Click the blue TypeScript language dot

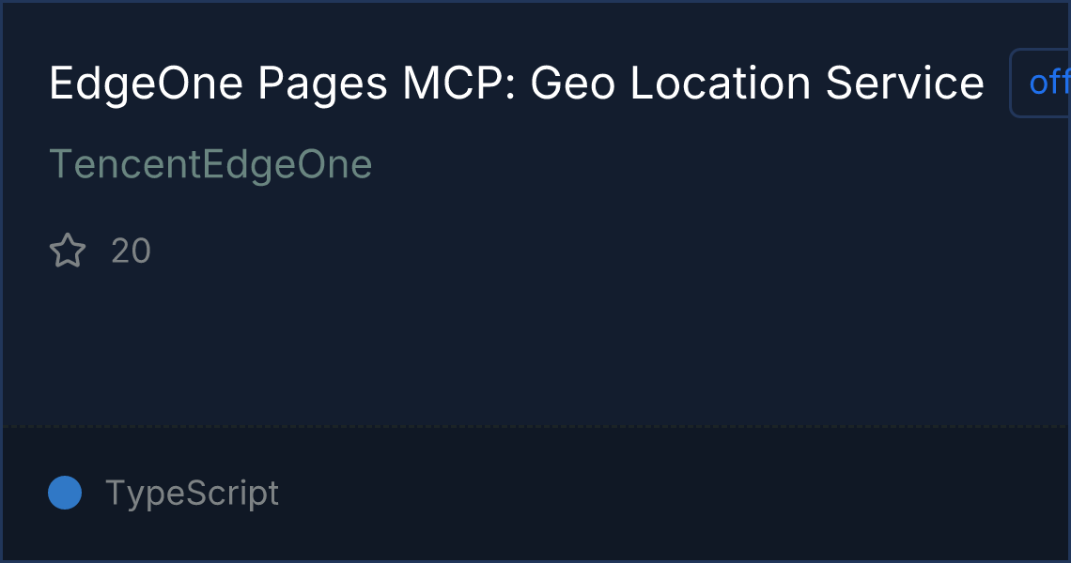(65, 493)
